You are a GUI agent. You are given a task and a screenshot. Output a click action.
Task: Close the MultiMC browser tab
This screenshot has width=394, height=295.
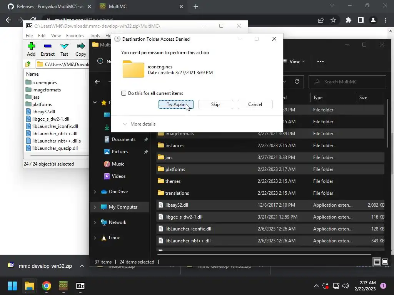pyautogui.click(x=181, y=7)
